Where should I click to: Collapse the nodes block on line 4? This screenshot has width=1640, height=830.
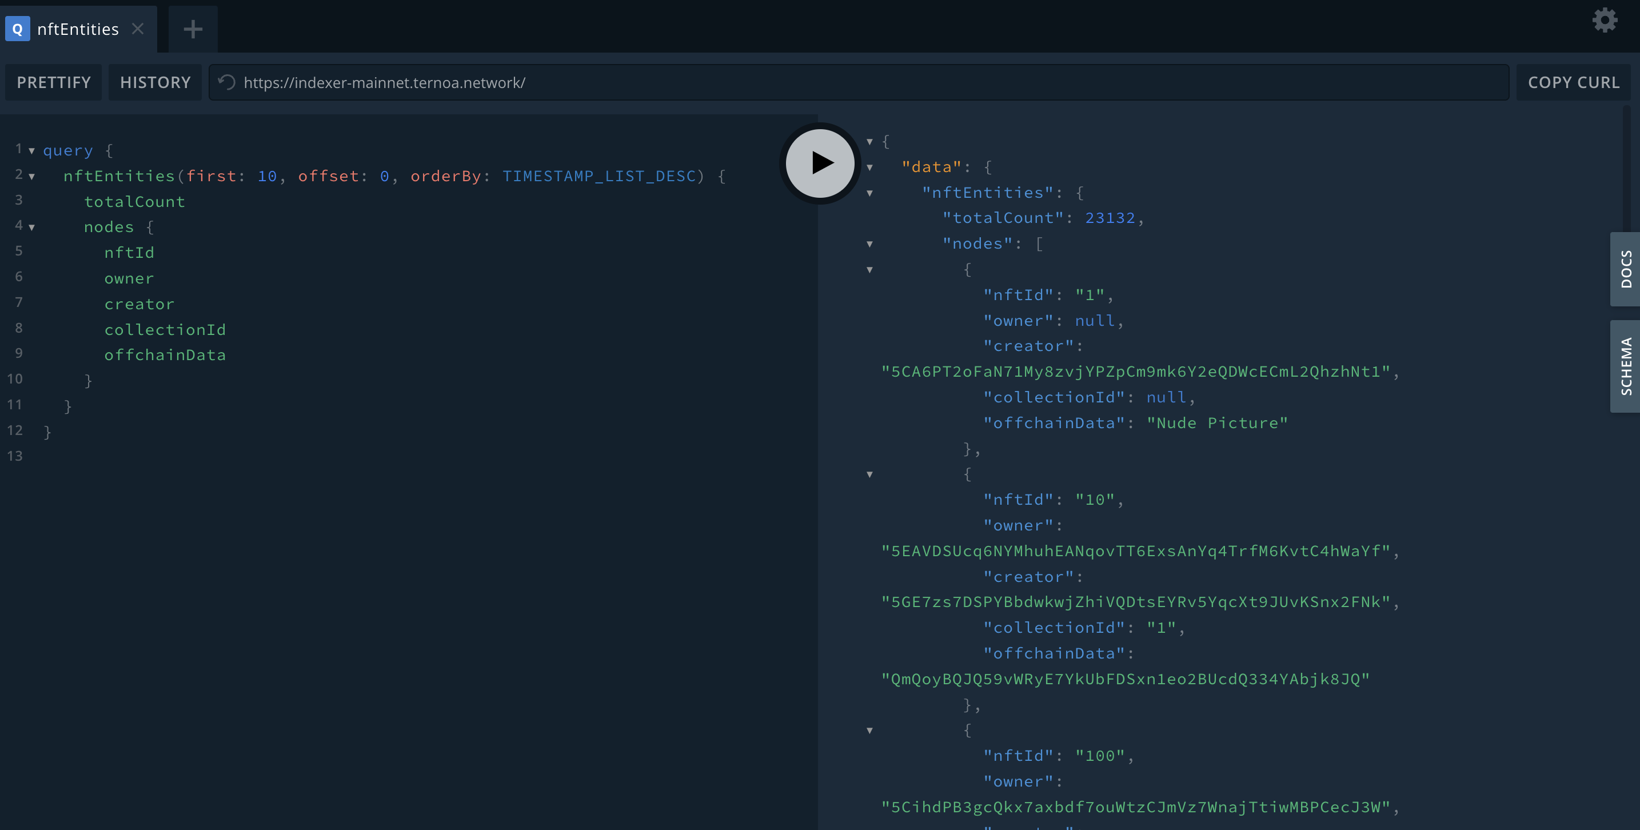(32, 228)
